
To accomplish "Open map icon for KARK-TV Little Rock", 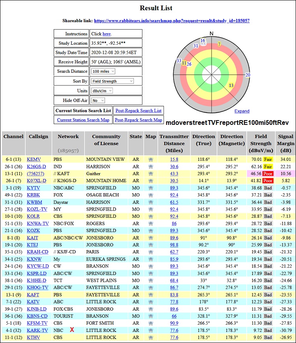I will (x=150, y=330).
